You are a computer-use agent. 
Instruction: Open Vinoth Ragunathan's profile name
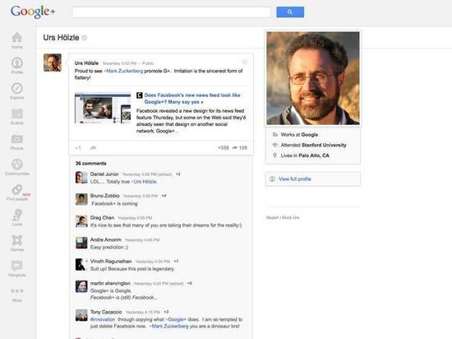[x=111, y=261]
